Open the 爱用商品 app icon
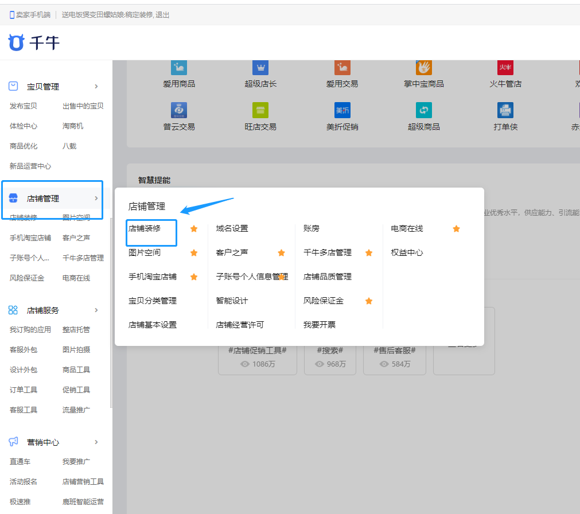580x514 pixels. pos(179,67)
